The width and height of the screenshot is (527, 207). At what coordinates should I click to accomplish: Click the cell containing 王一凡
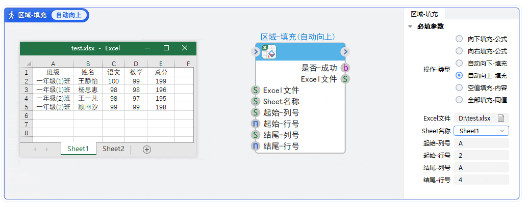88,98
